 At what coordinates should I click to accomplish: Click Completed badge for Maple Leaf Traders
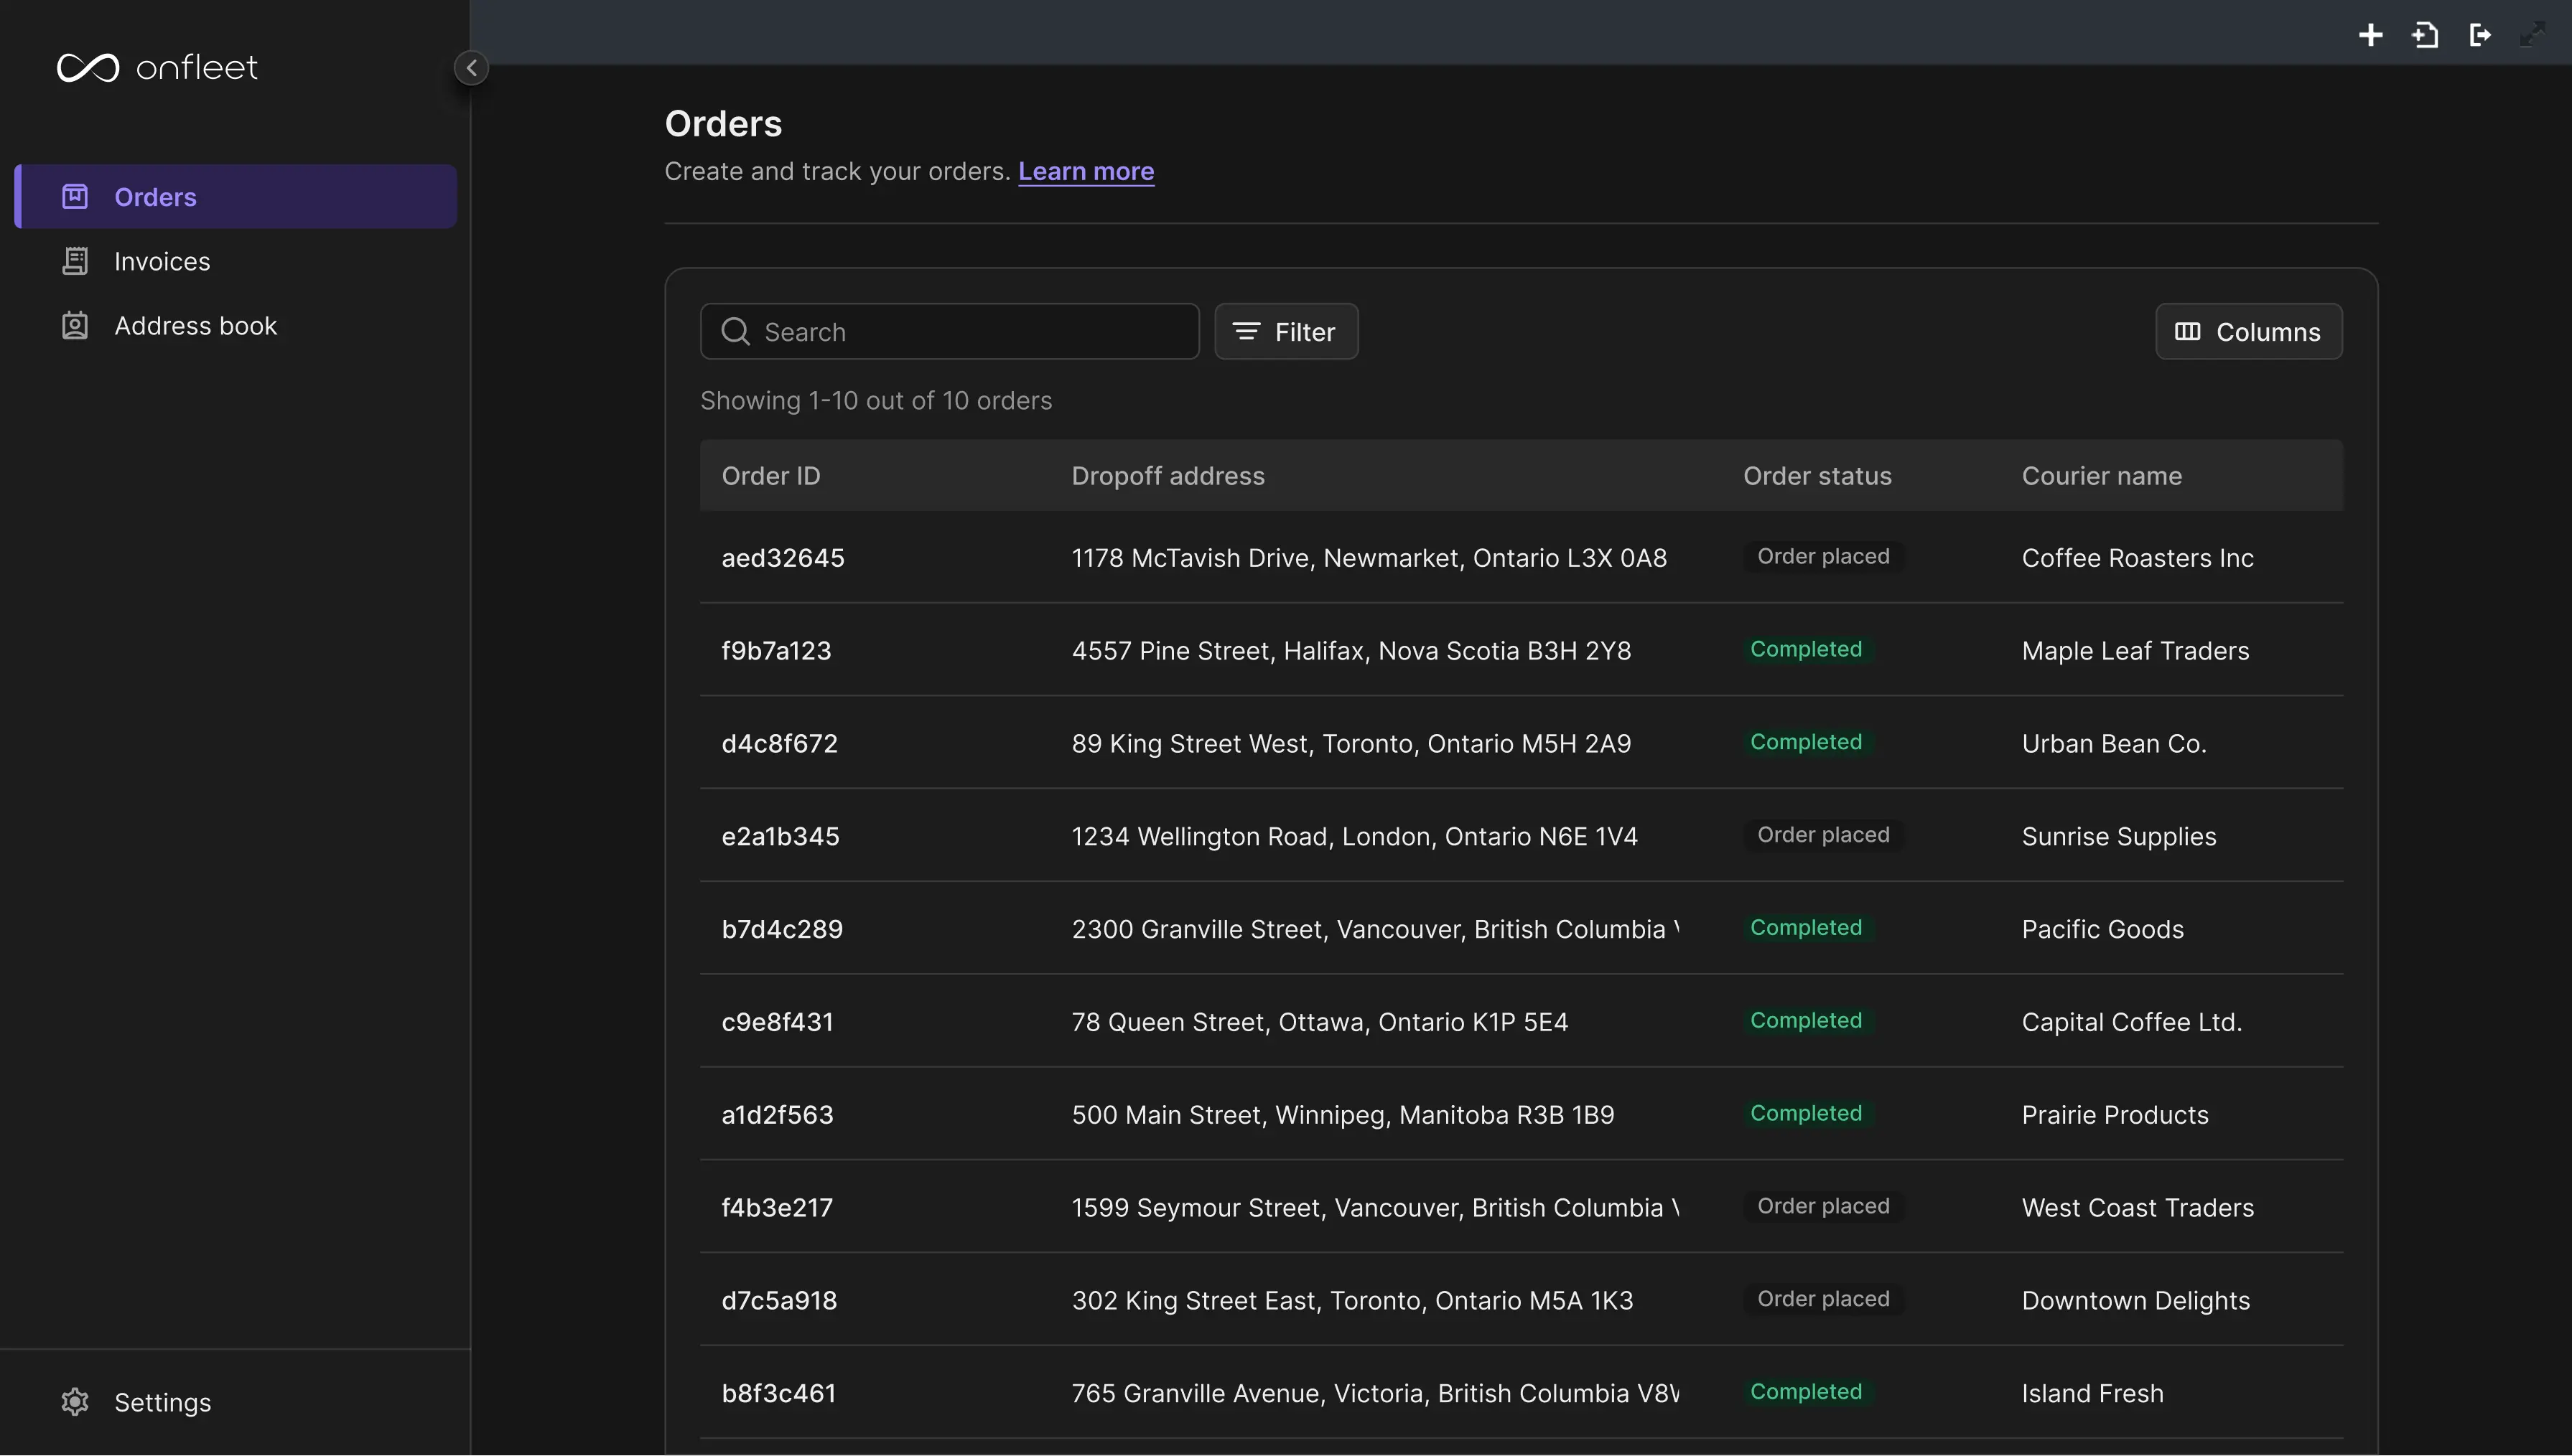coord(1807,650)
